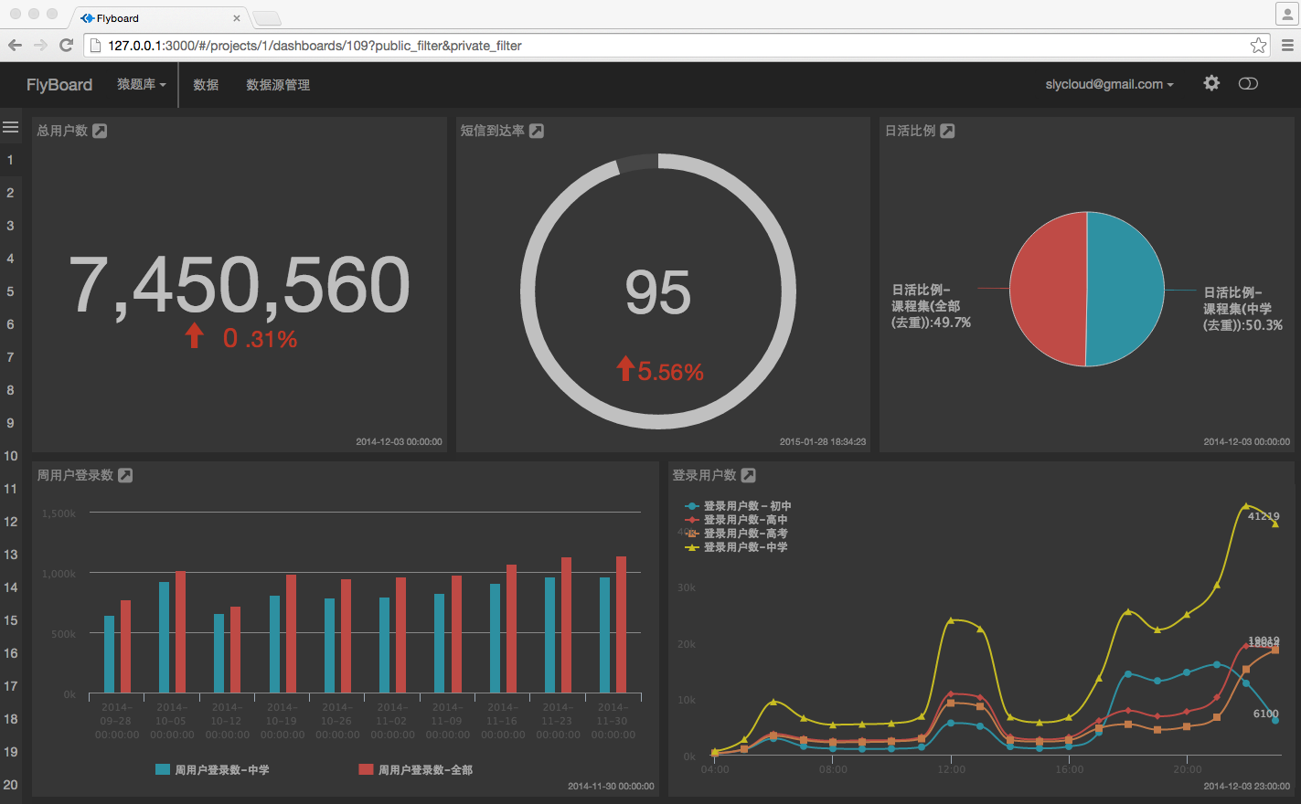The width and height of the screenshot is (1301, 804).
Task: Open the settings gear in navbar
Action: [1211, 83]
